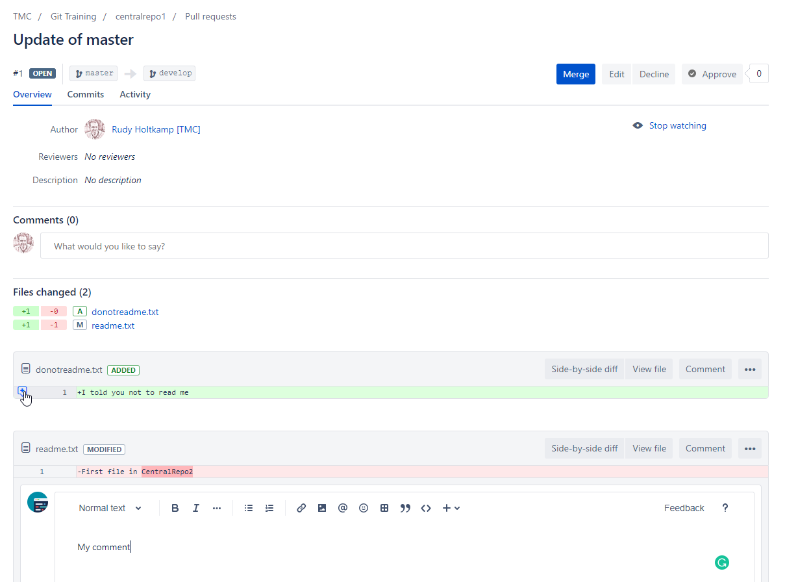
Task: Insert a link in the comment editor
Action: [301, 508]
